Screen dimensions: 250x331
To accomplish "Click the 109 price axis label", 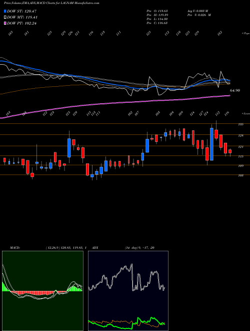I will point(240,166).
